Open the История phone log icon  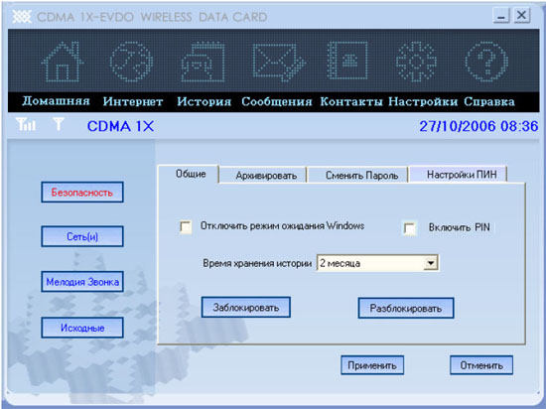tap(203, 62)
